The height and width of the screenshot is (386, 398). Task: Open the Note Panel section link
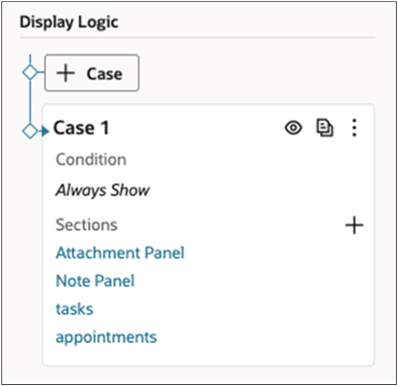pyautogui.click(x=95, y=281)
